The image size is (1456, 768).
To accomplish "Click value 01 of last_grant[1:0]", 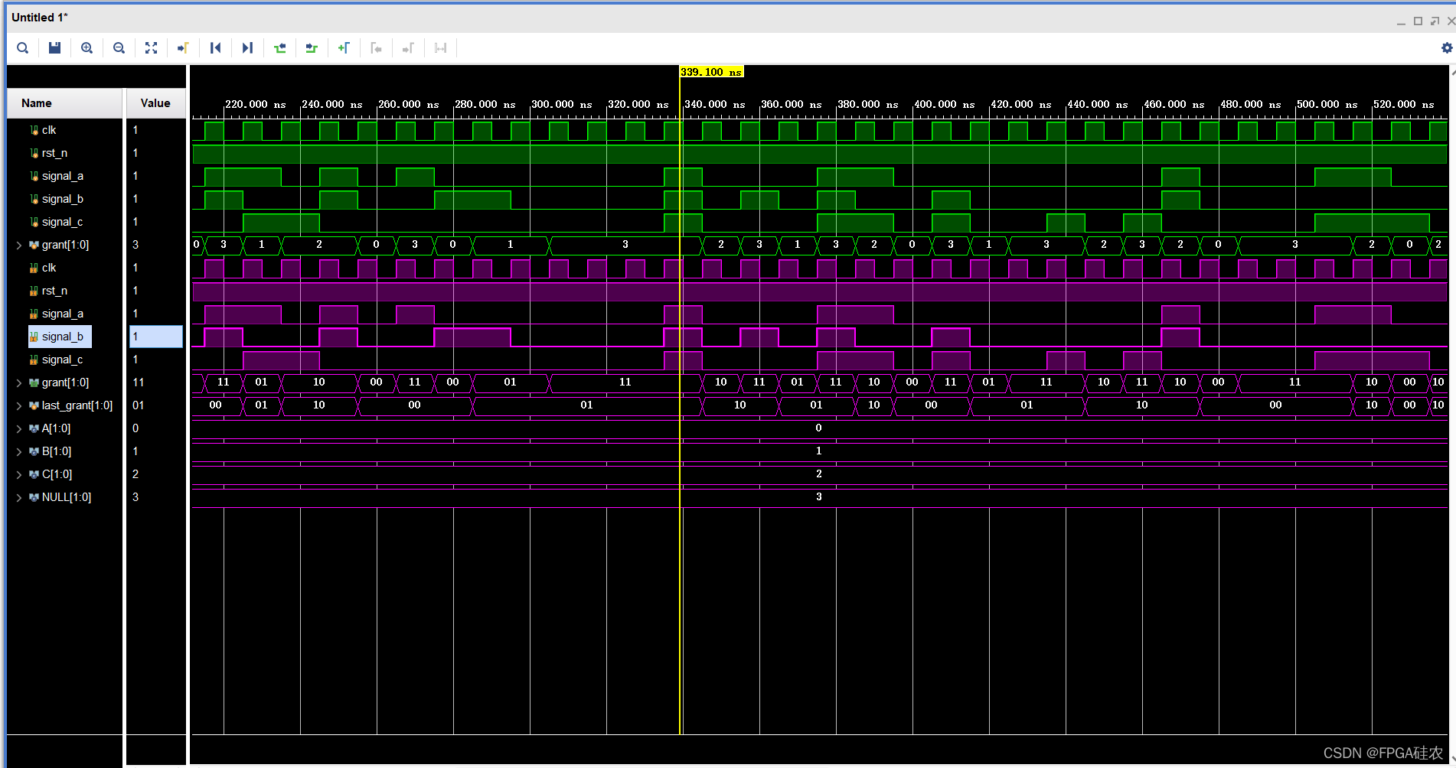I will [x=139, y=405].
